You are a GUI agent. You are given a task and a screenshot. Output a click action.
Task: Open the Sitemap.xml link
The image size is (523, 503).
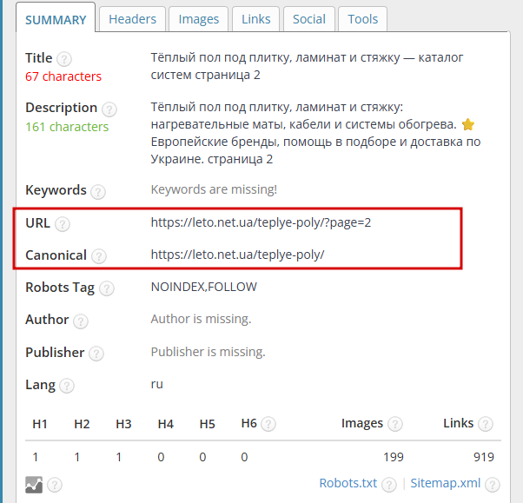tap(446, 483)
